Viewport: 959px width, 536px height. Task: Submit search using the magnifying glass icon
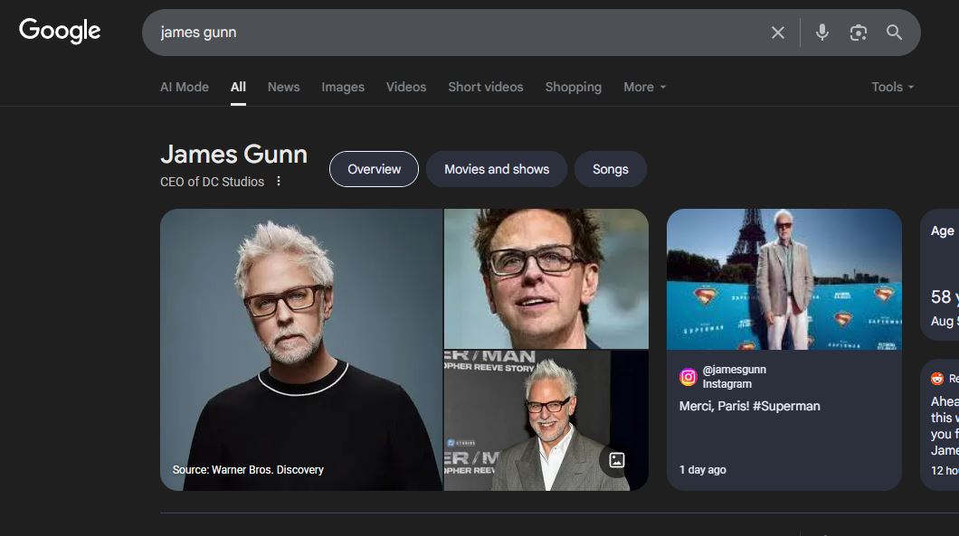click(894, 33)
